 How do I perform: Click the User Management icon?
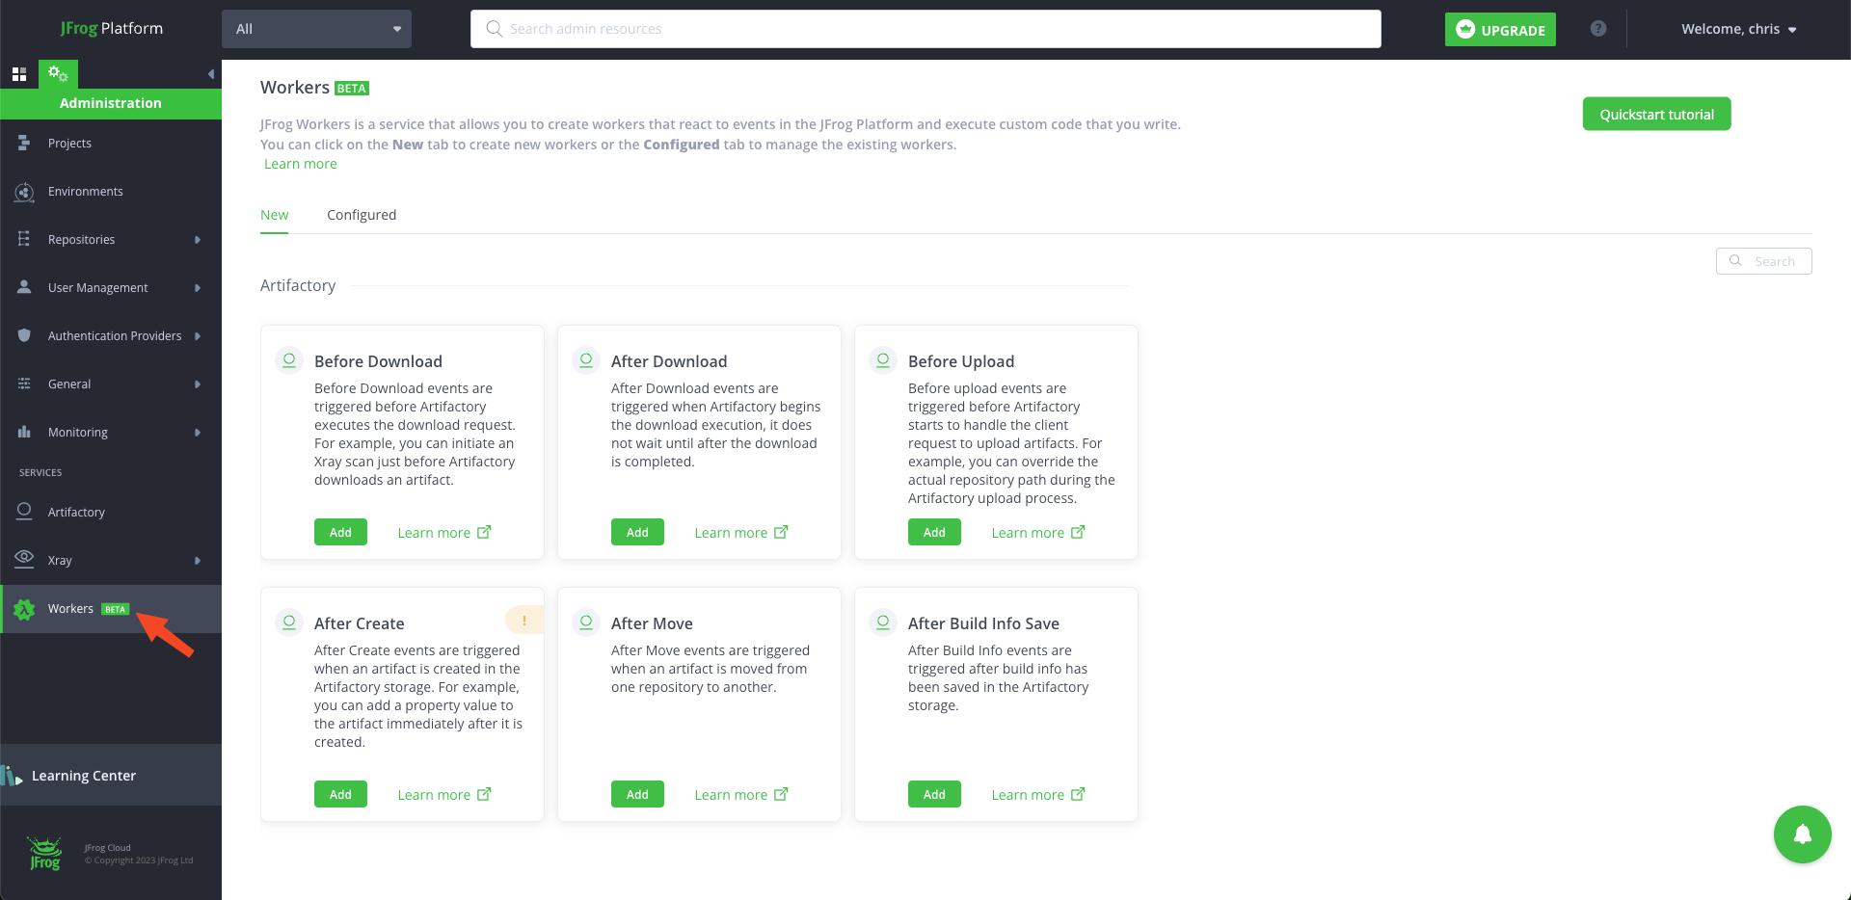click(23, 287)
